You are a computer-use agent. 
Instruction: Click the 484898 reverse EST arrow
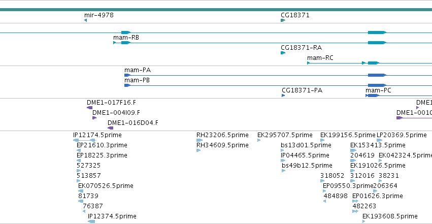[x=324, y=201]
